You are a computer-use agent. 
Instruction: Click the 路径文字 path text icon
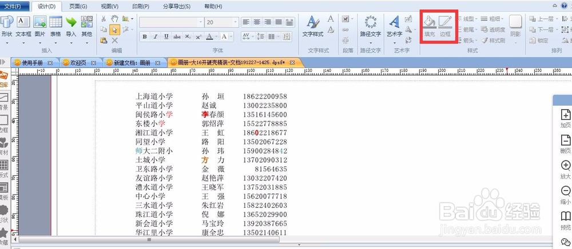click(371, 22)
